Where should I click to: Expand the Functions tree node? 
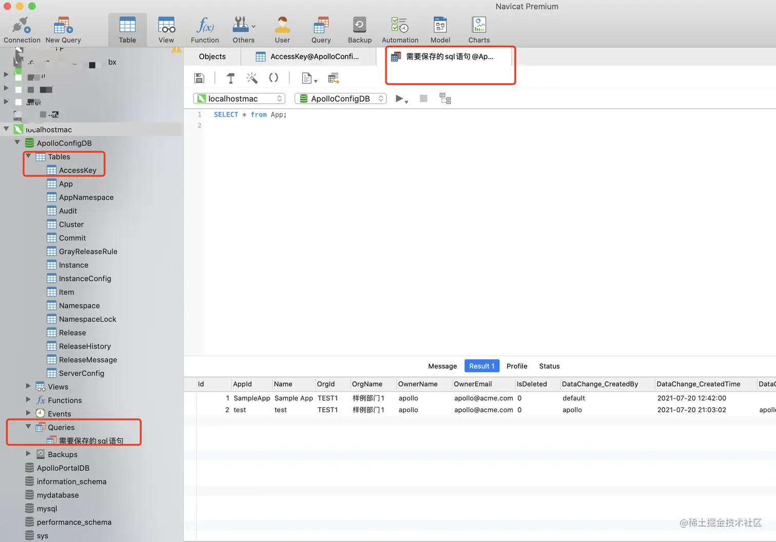(29, 400)
